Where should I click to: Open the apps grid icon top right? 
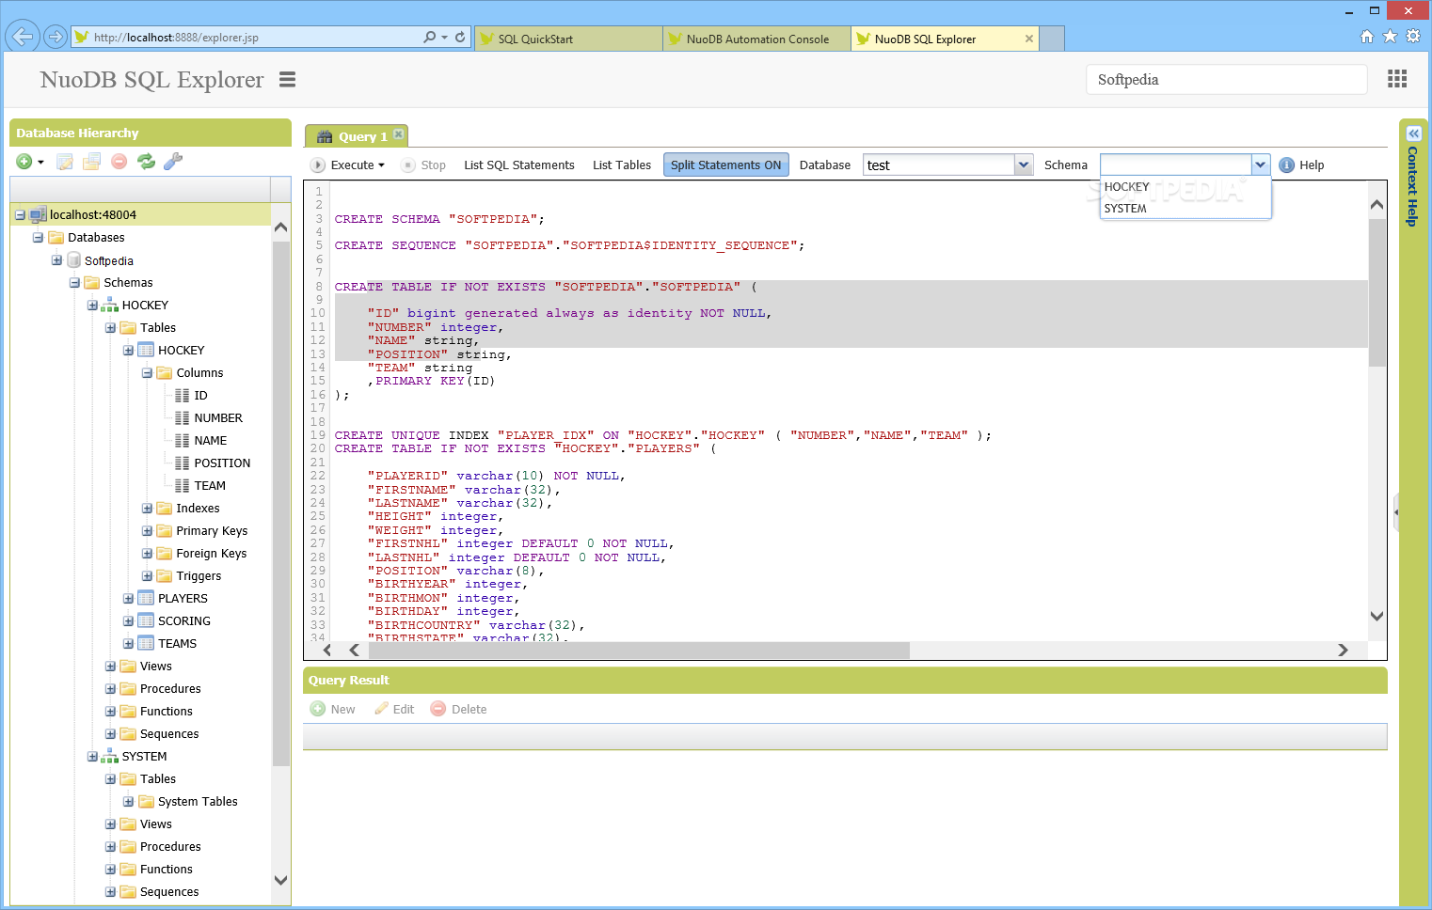point(1397,79)
